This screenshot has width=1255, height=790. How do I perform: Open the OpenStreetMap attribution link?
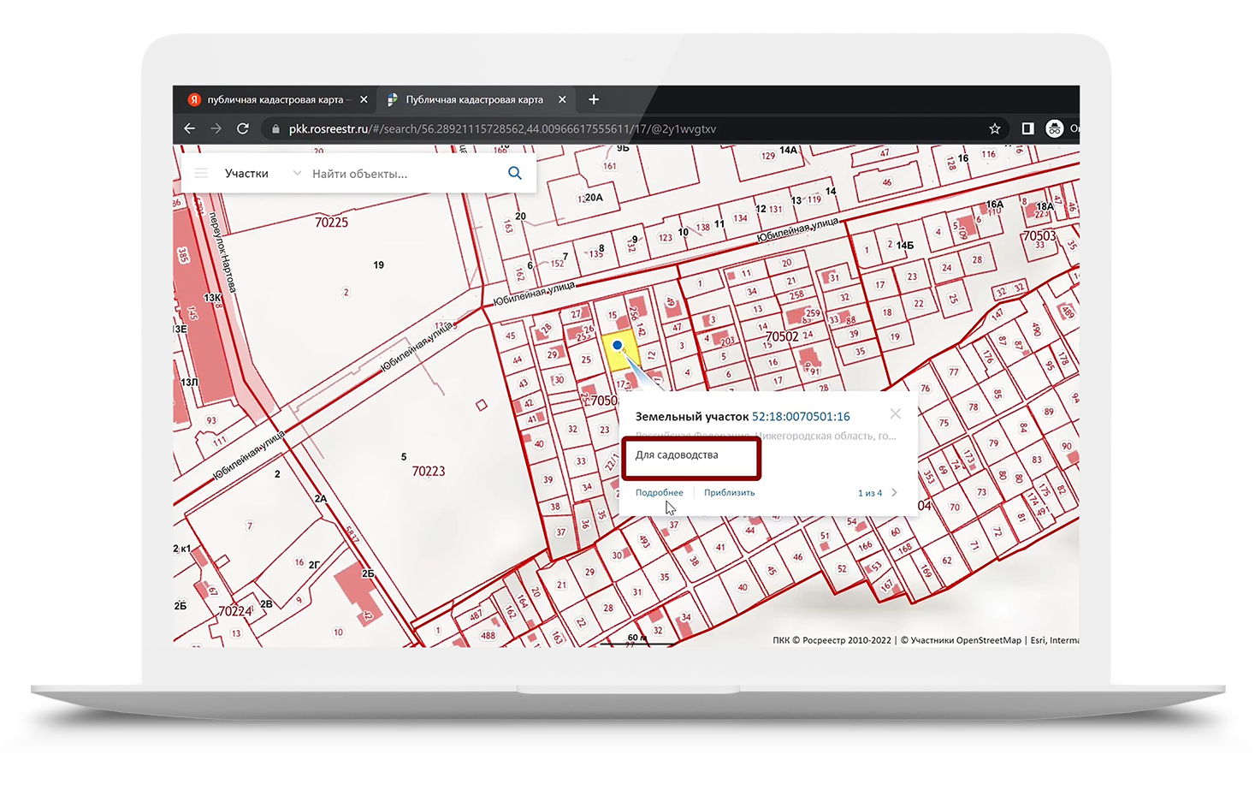[x=989, y=640]
